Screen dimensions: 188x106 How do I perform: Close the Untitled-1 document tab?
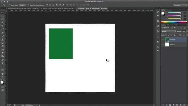point(77,9)
